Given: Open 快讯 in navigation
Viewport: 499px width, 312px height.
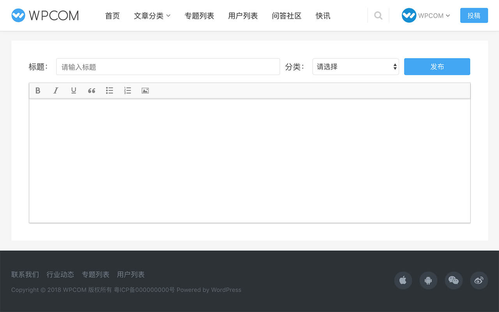Looking at the screenshot, I should (323, 16).
